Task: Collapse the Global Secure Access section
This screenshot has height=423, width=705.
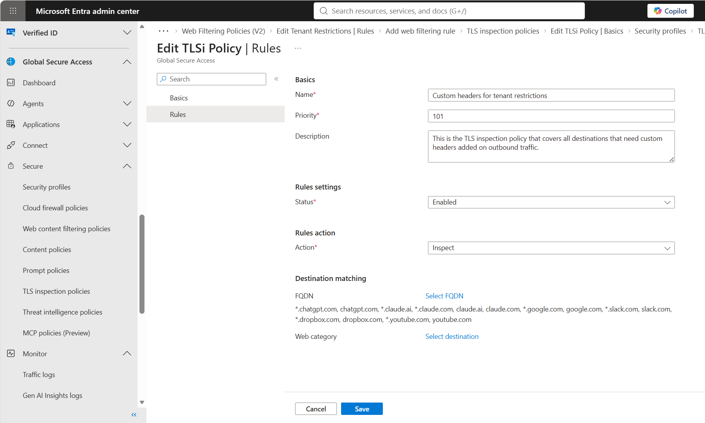Action: pyautogui.click(x=127, y=62)
